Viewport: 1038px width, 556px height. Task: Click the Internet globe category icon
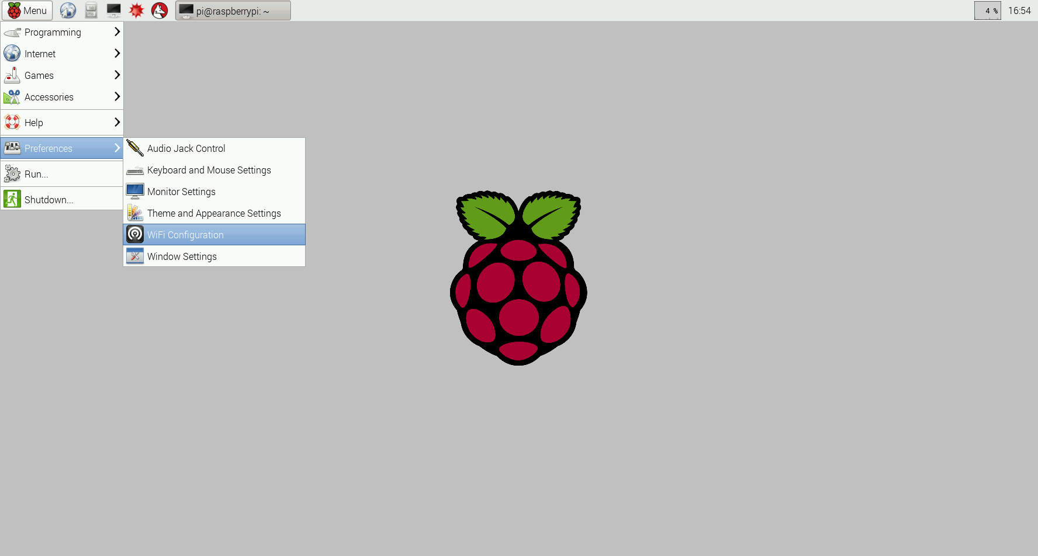[x=12, y=54]
